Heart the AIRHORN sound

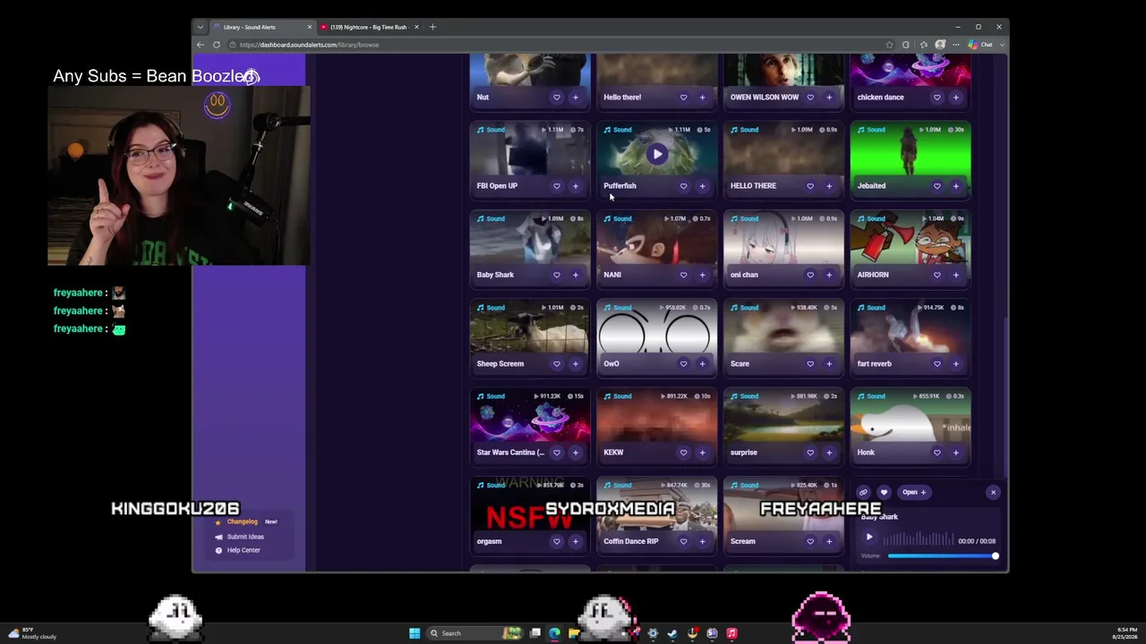tap(937, 275)
